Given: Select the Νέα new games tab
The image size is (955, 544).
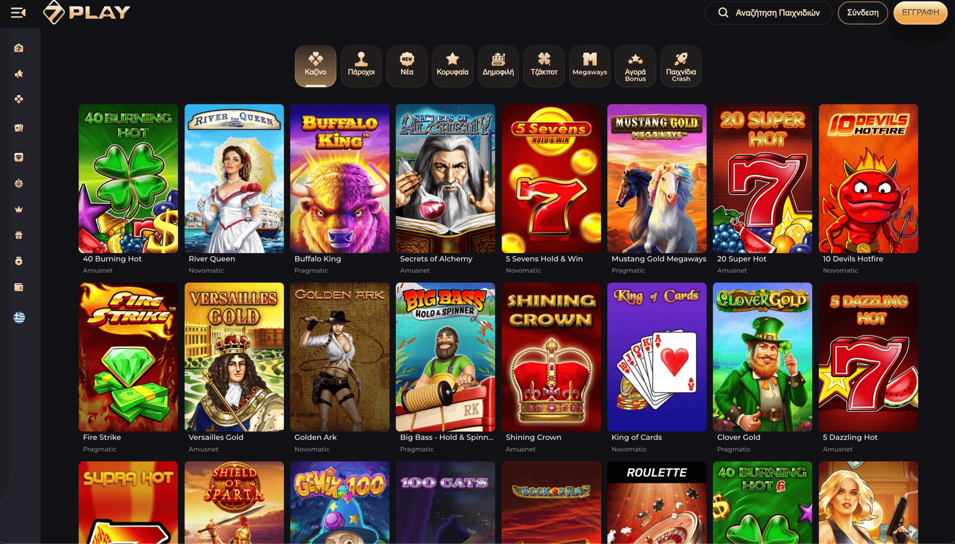Looking at the screenshot, I should point(407,66).
